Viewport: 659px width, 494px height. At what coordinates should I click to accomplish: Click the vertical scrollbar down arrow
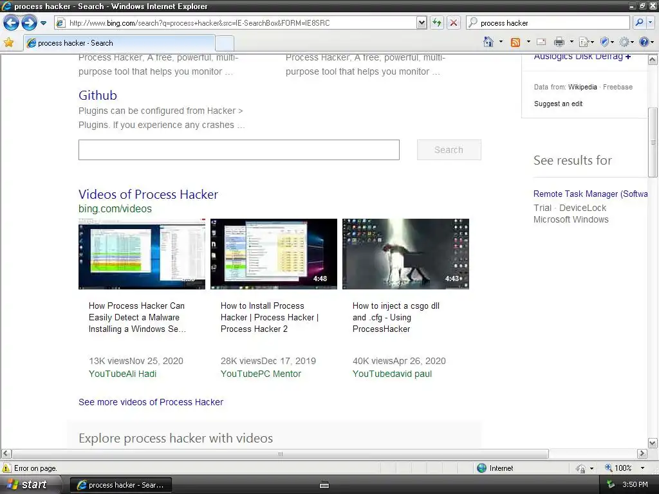click(653, 443)
